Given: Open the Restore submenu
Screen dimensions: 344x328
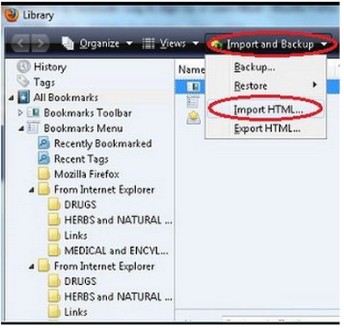Looking at the screenshot, I should (266, 86).
